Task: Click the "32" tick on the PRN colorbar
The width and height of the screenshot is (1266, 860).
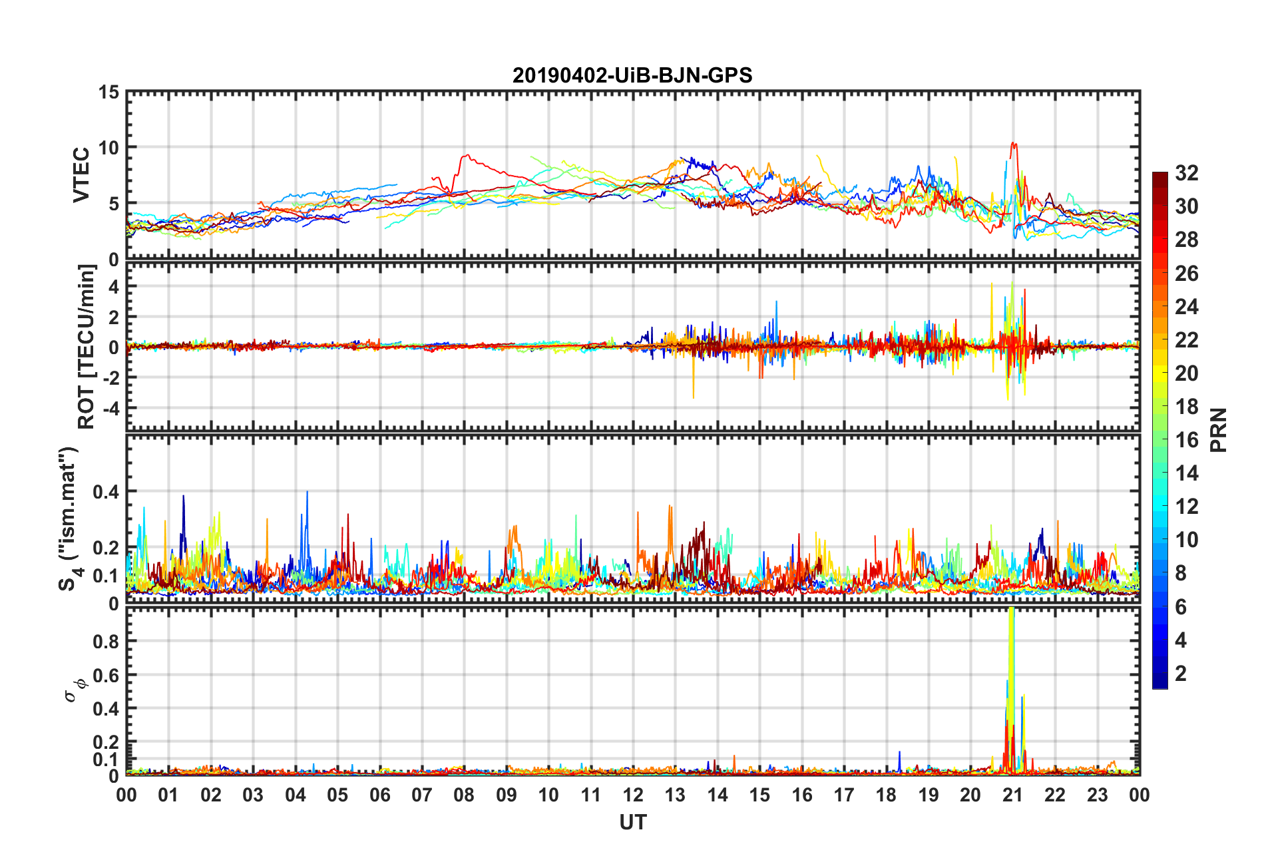Action: coord(1187,173)
